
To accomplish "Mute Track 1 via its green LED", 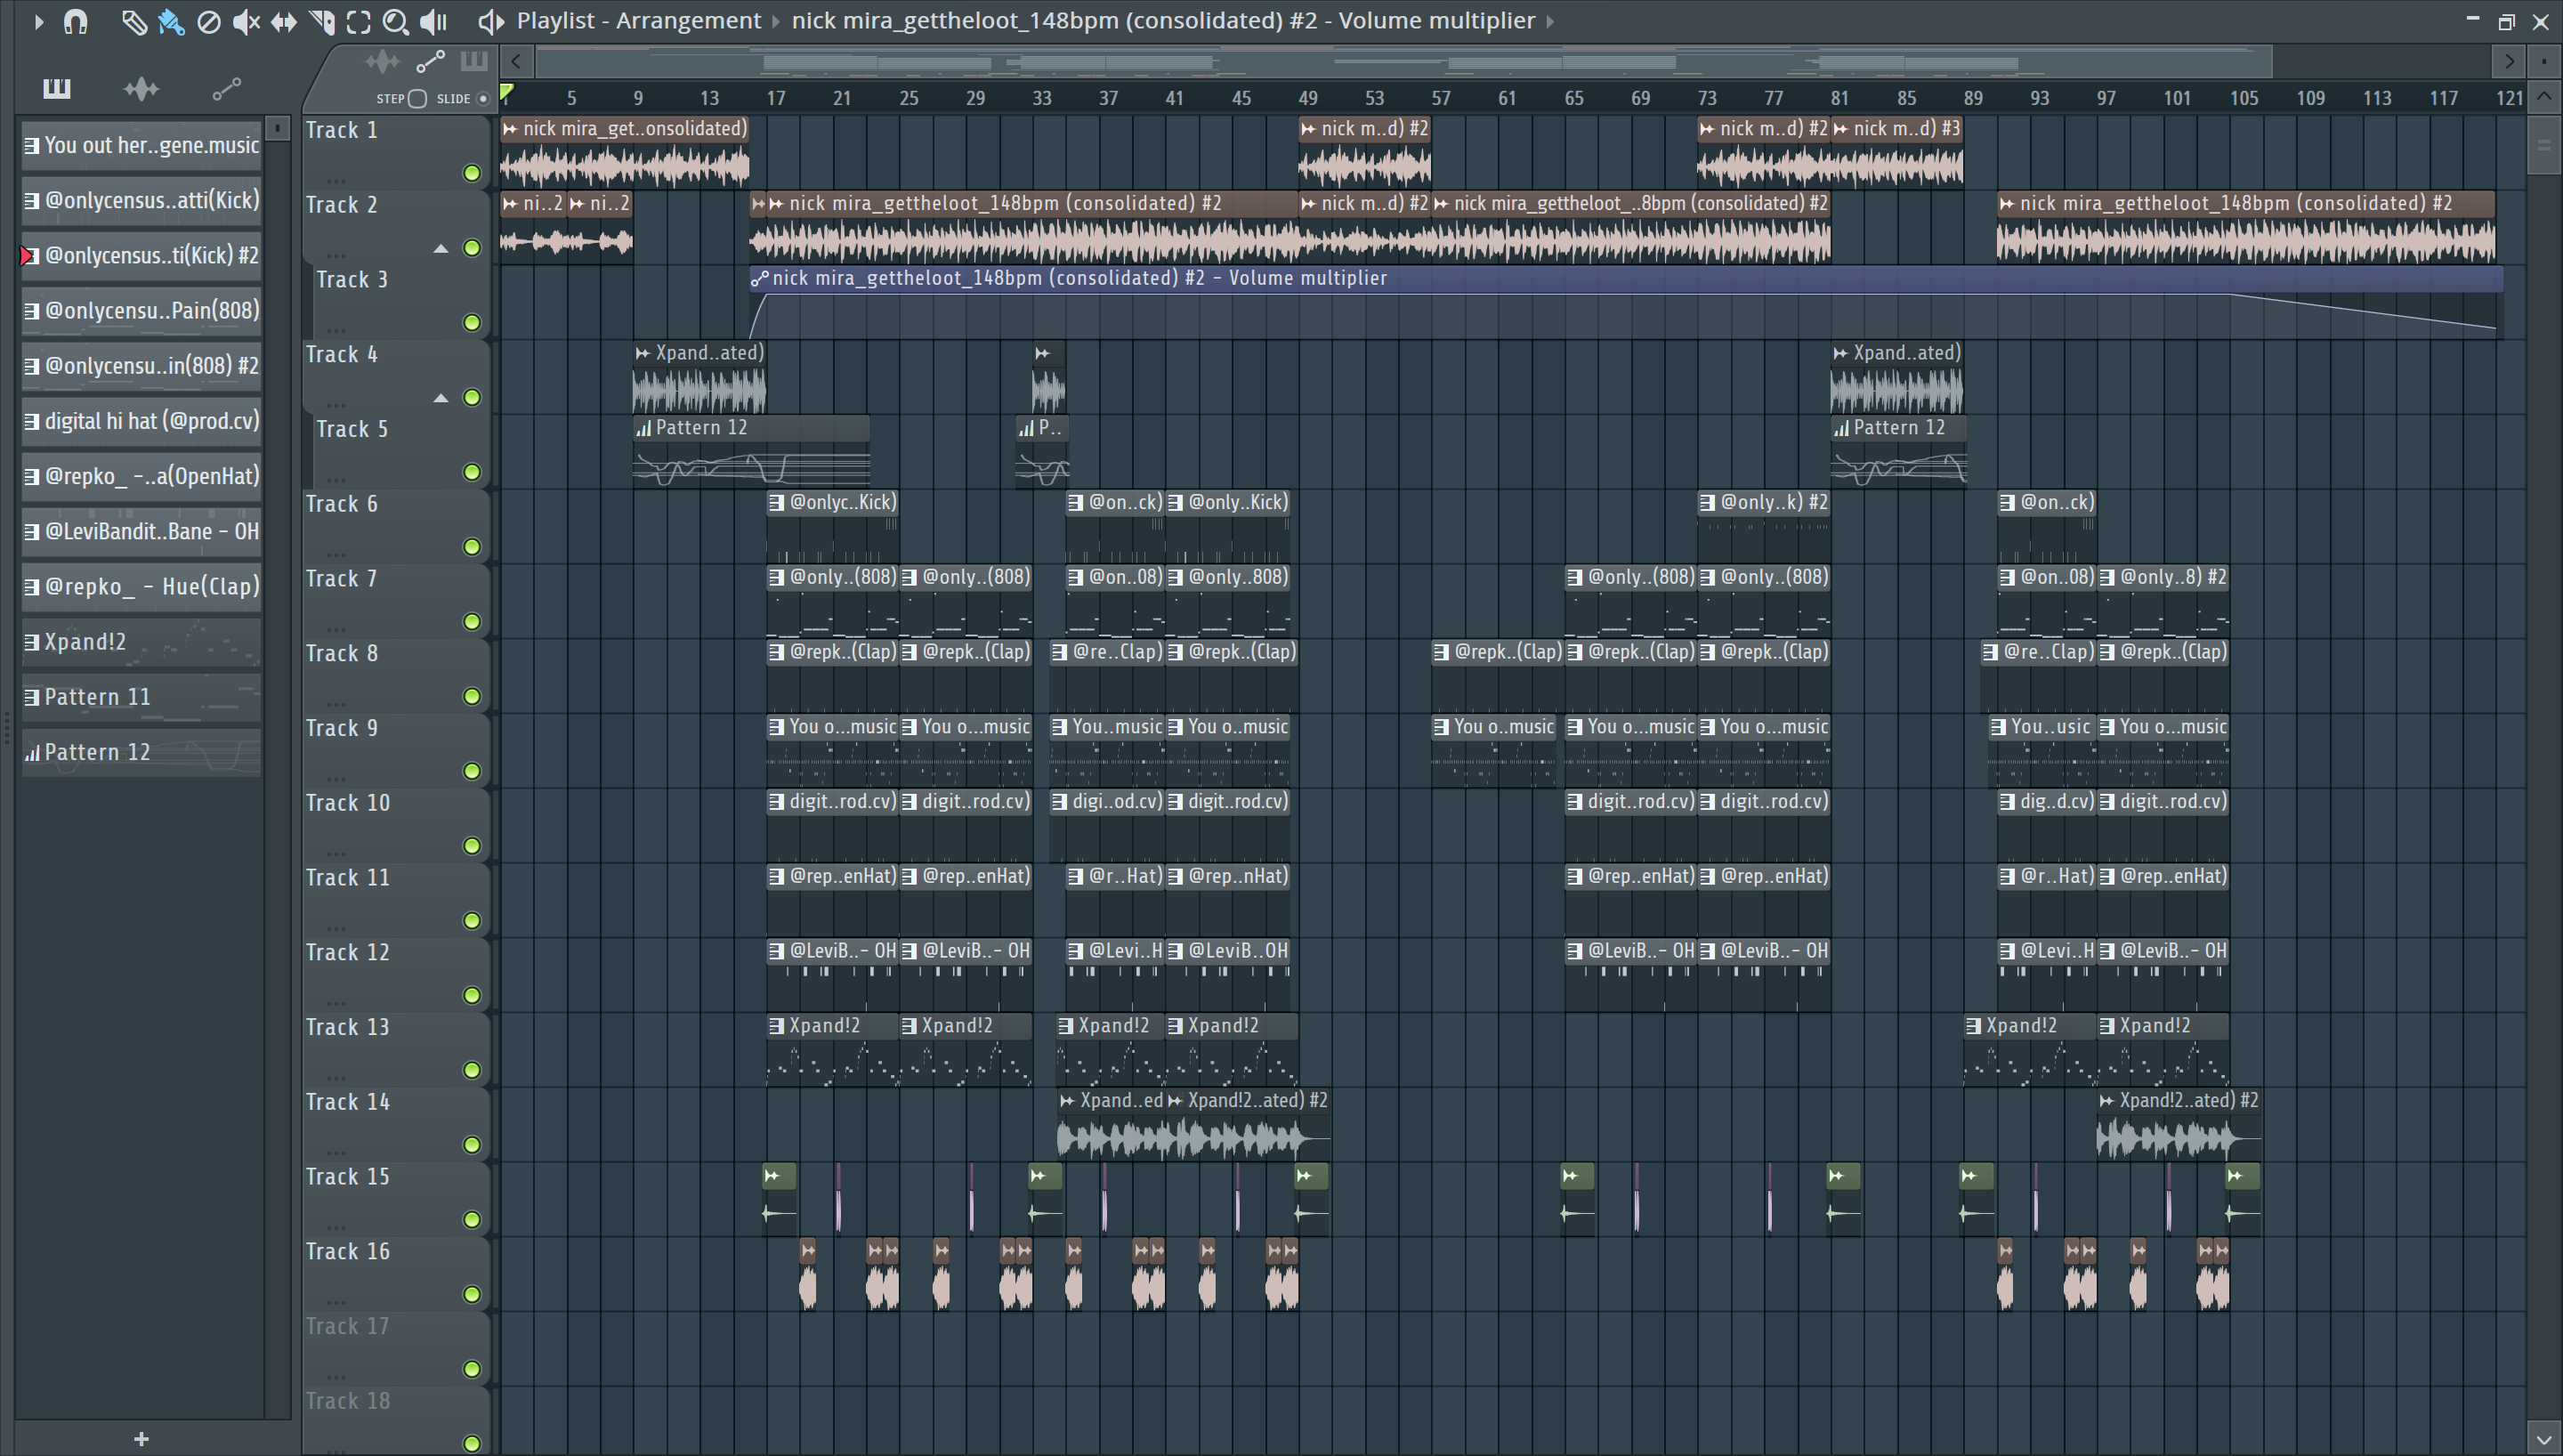I will click(x=472, y=173).
